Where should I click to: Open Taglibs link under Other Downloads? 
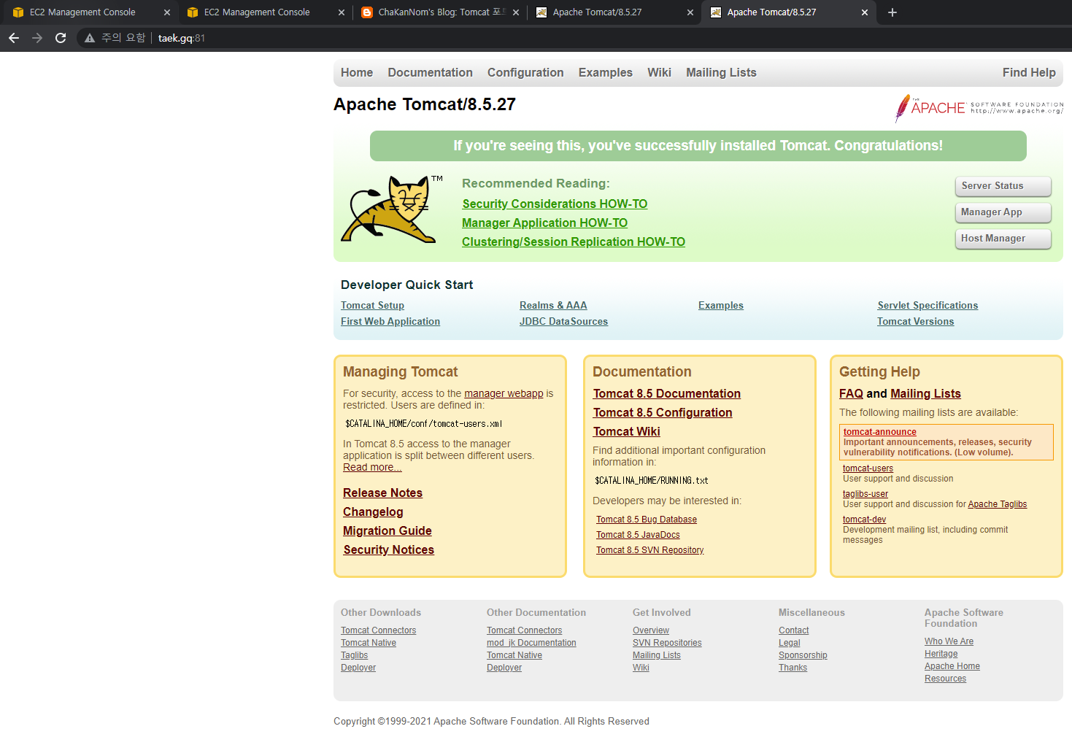(354, 655)
